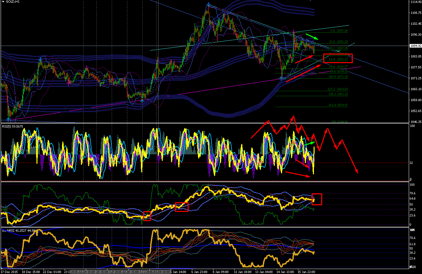Click the 1071.25 price scale label
Viewport: 422px width, 274px height.
click(415, 78)
